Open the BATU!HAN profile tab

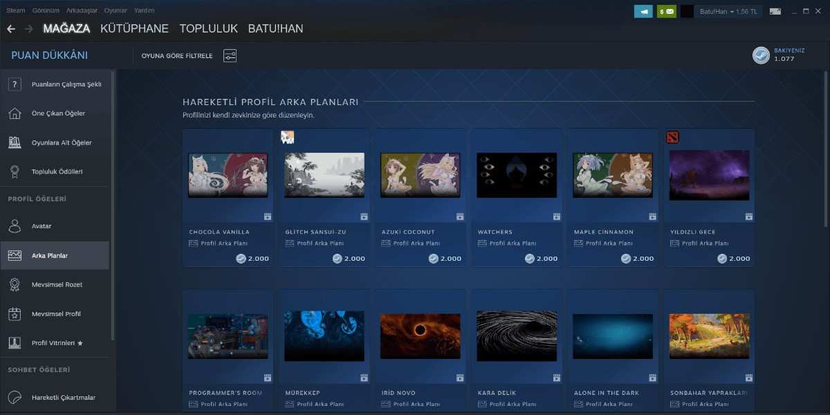275,29
